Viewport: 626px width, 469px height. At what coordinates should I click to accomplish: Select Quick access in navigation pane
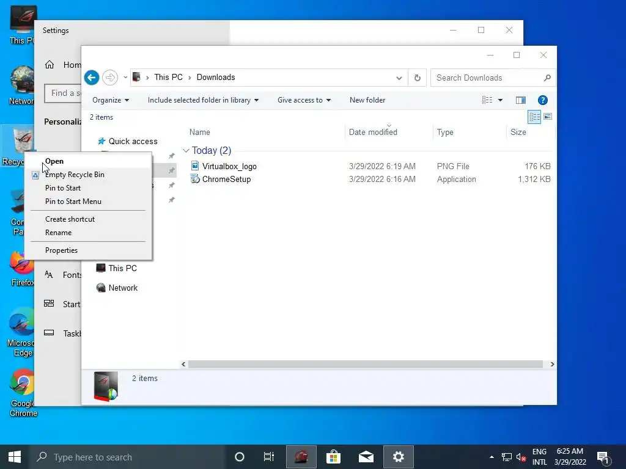click(x=133, y=141)
